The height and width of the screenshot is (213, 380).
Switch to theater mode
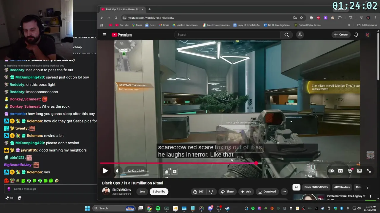359,171
